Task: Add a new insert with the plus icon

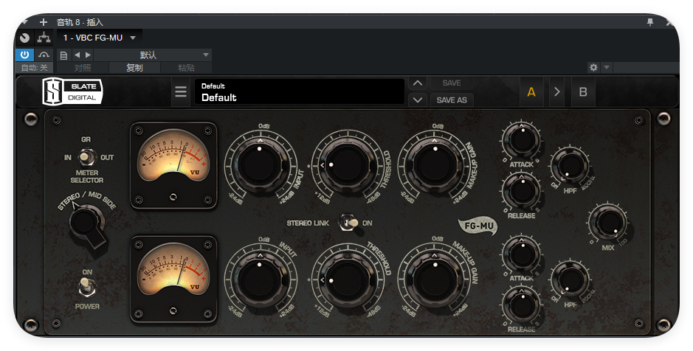Action: (x=44, y=22)
